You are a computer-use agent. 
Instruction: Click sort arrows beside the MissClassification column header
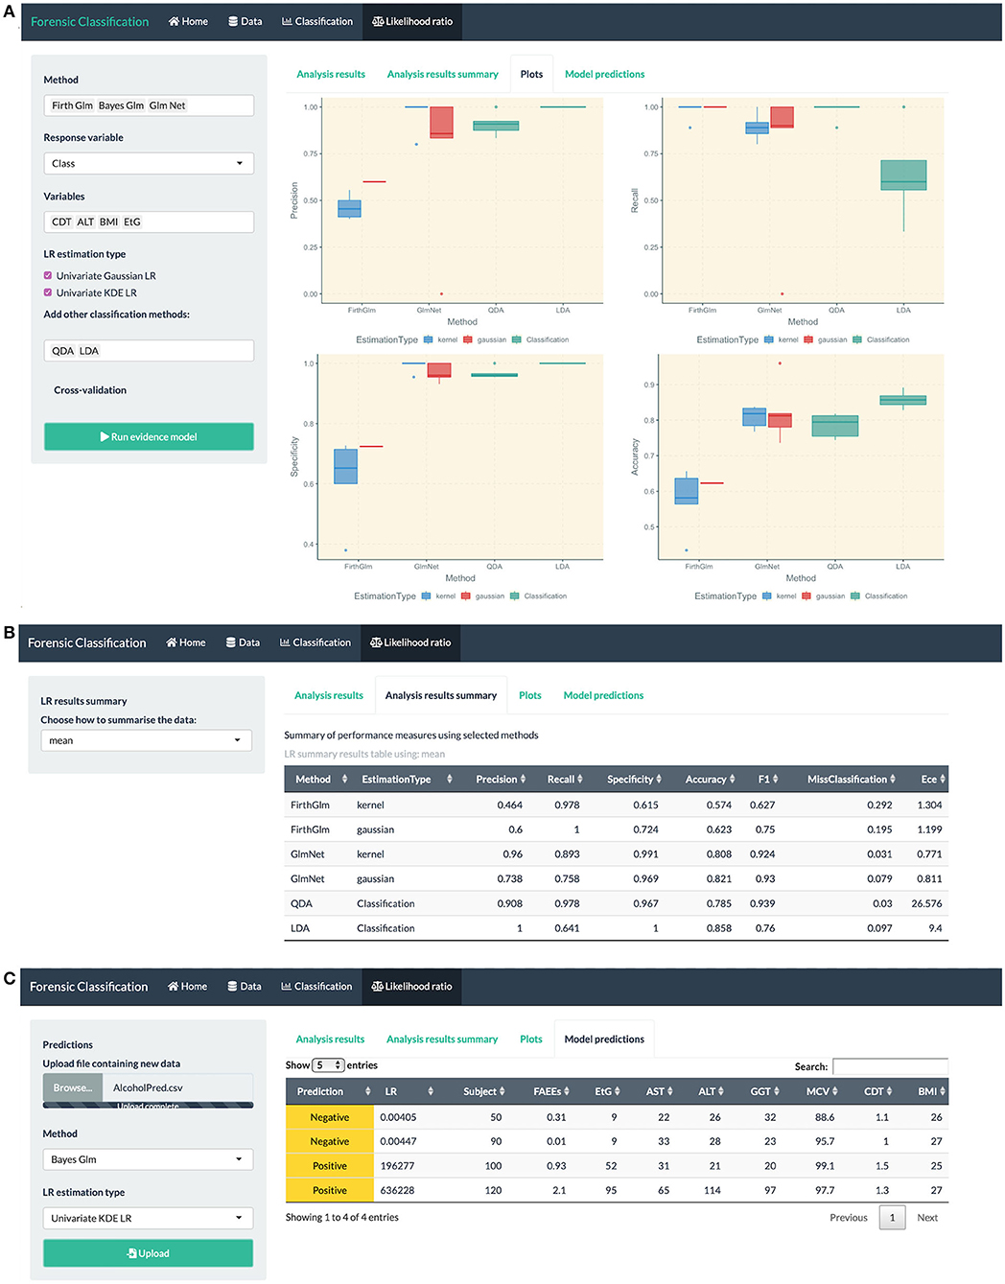893,780
